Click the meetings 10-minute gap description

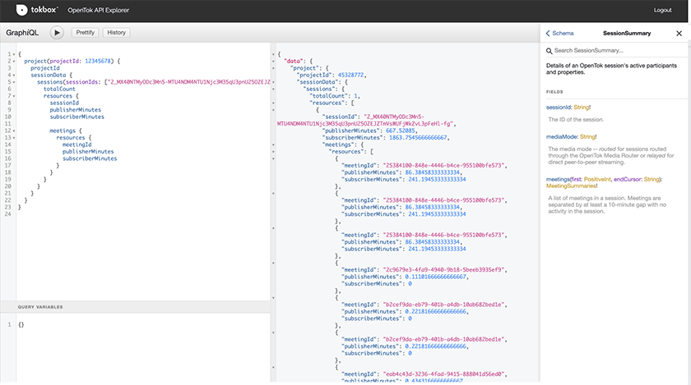(607, 204)
